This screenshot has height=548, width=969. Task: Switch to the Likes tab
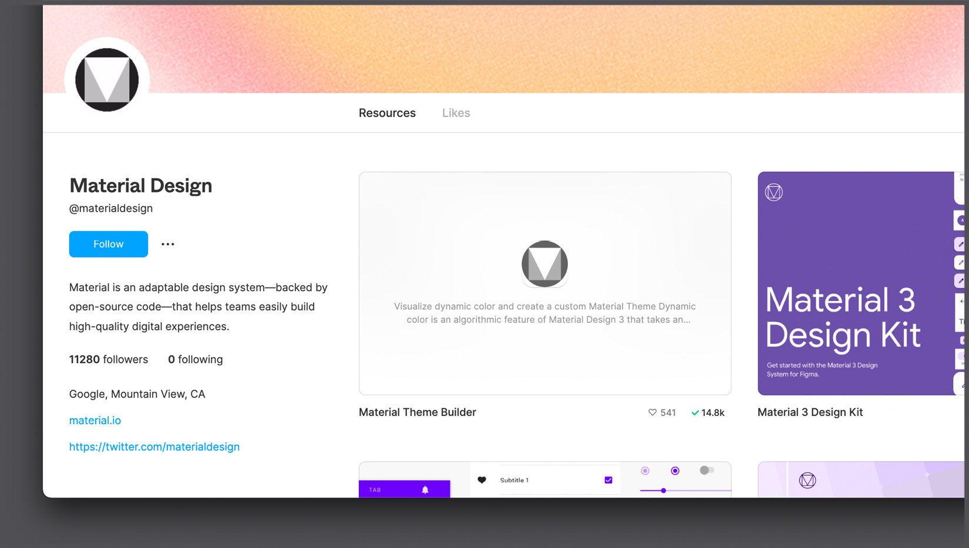[456, 113]
